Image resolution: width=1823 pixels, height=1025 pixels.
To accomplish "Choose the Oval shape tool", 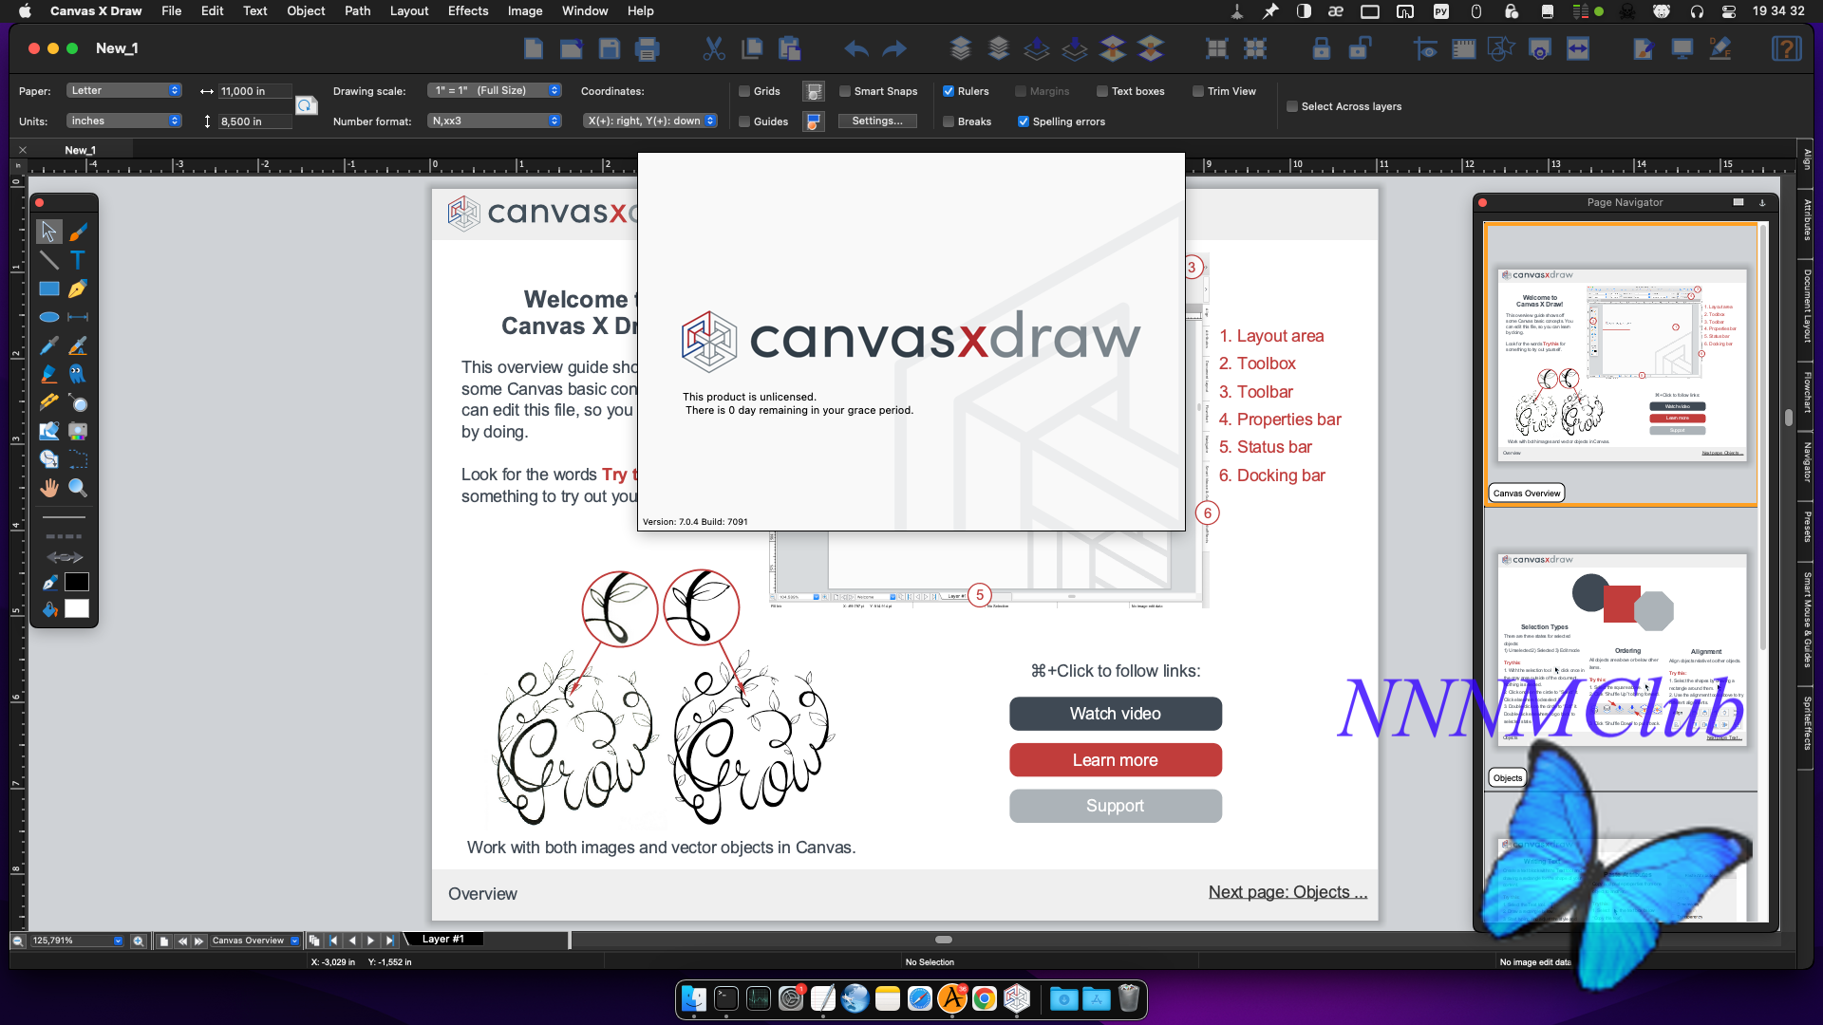I will [48, 317].
